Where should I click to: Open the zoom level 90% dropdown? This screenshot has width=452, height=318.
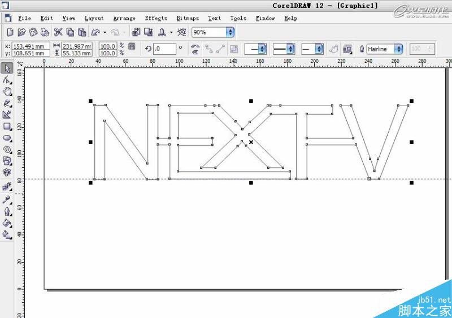230,32
